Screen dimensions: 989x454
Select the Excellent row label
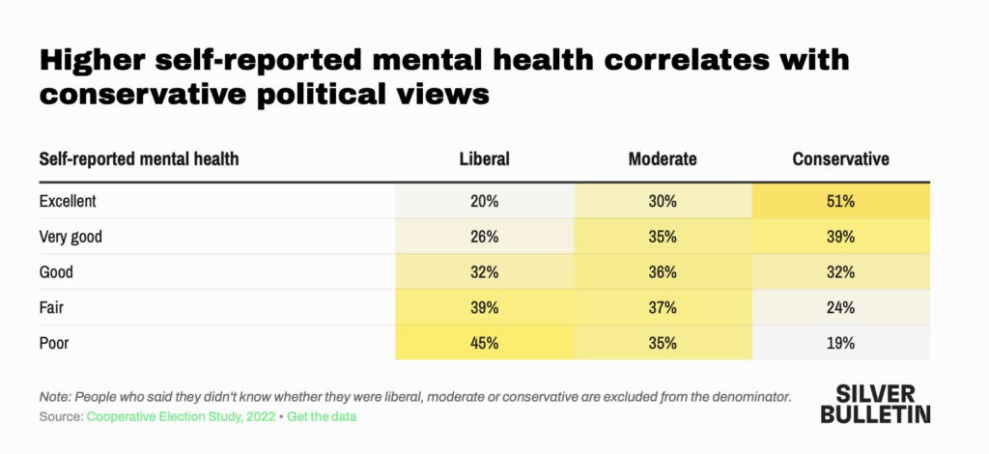[68, 202]
